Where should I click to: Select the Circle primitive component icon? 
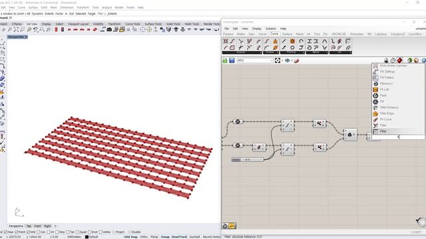[x=292, y=47]
